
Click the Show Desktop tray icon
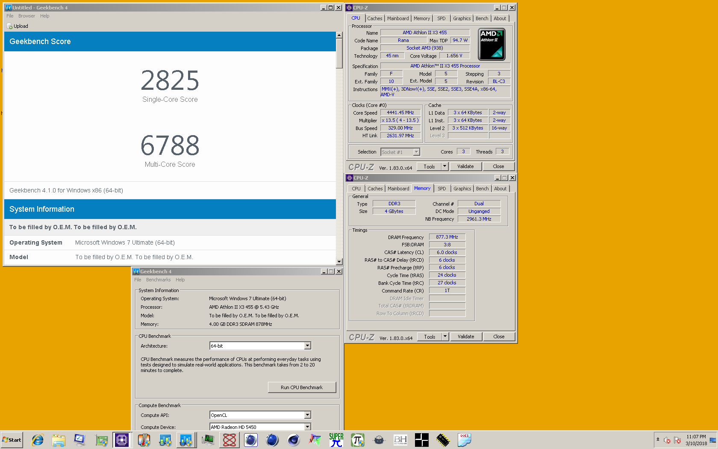pos(713,440)
